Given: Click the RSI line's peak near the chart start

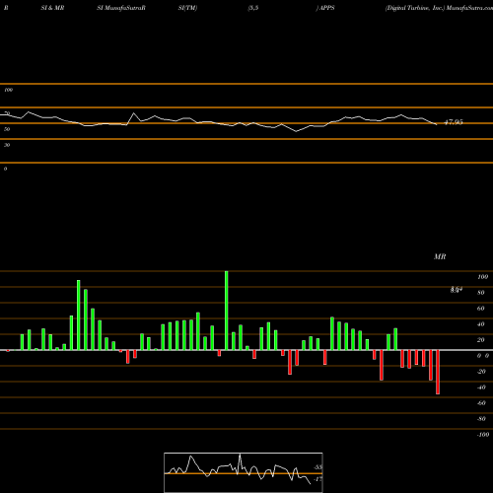Looking at the screenshot, I should pos(29,112).
